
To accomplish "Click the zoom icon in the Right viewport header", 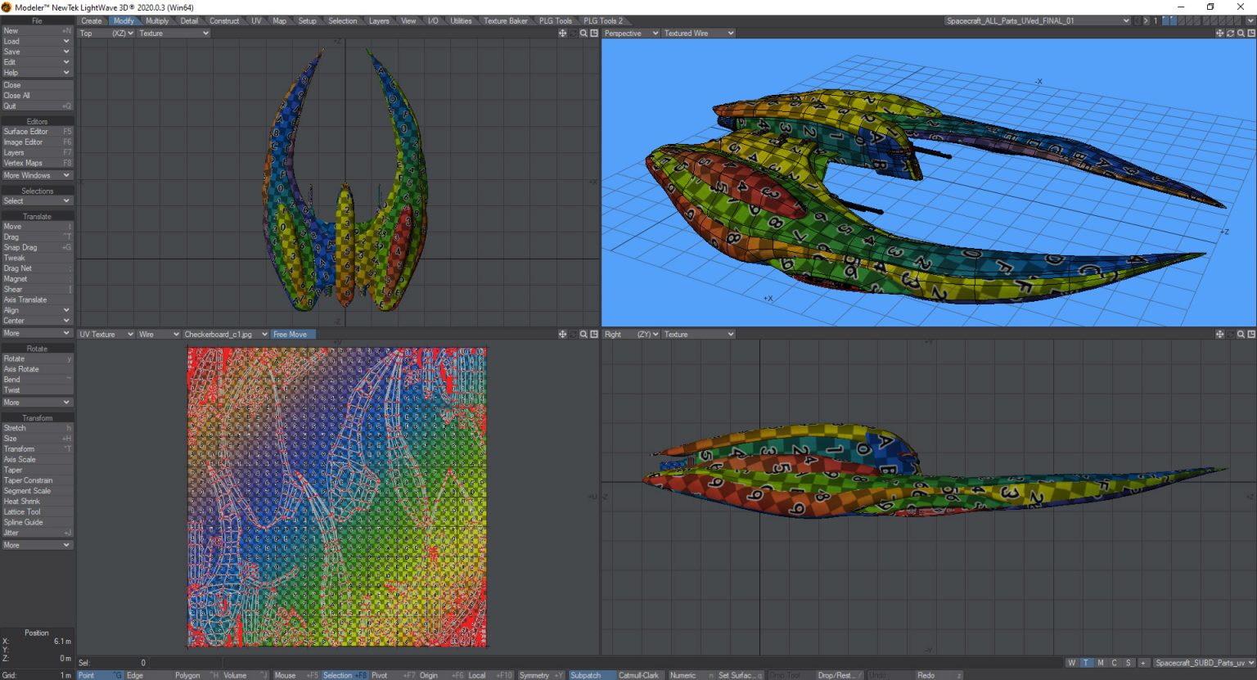I will [1242, 334].
